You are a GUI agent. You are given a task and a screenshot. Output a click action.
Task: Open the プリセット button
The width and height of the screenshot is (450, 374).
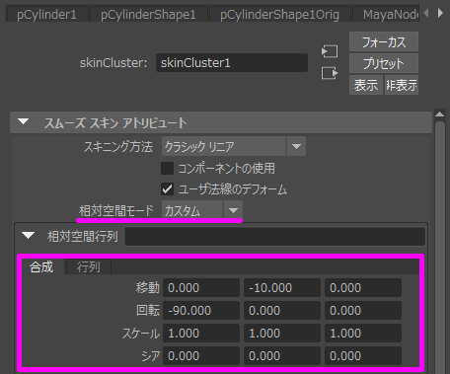coord(384,63)
